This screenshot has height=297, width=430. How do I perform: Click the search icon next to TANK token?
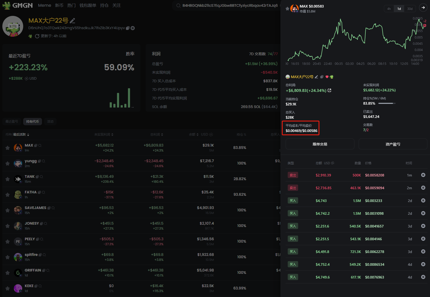click(41, 177)
